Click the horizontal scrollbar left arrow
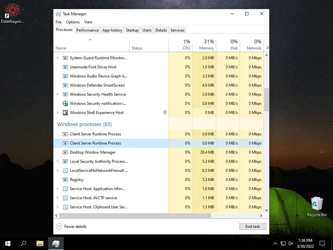Viewport: 333px width, 250px height. coord(56,215)
